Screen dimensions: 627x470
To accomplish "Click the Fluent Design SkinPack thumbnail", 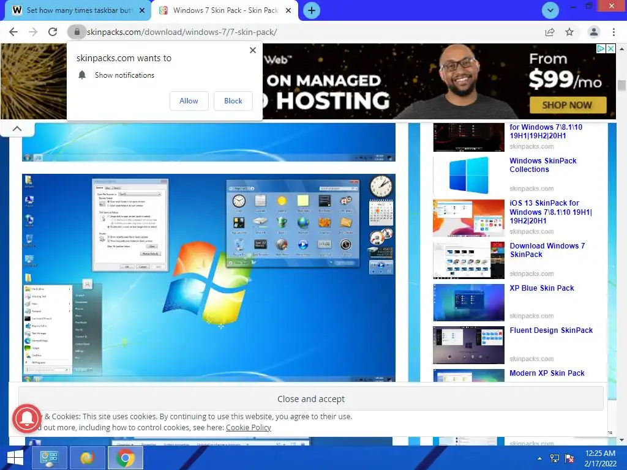I will [468, 345].
